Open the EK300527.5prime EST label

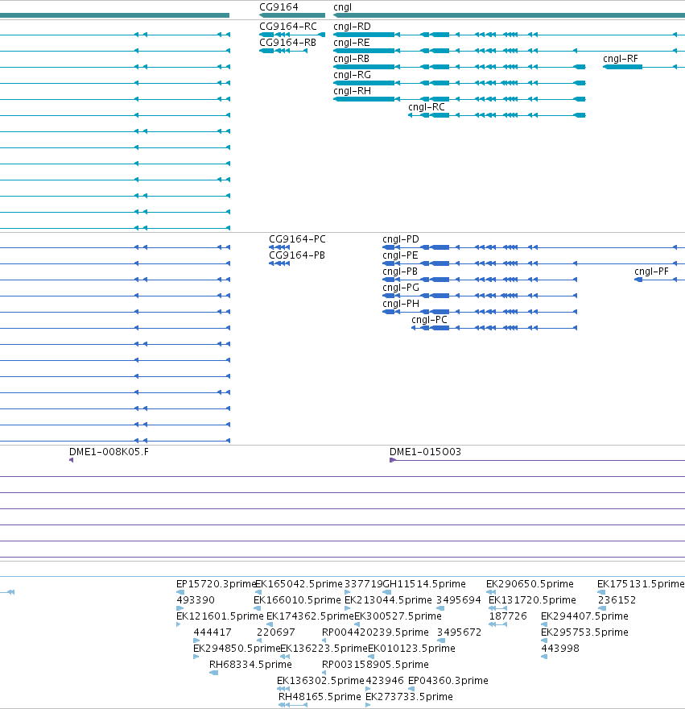[x=398, y=616]
